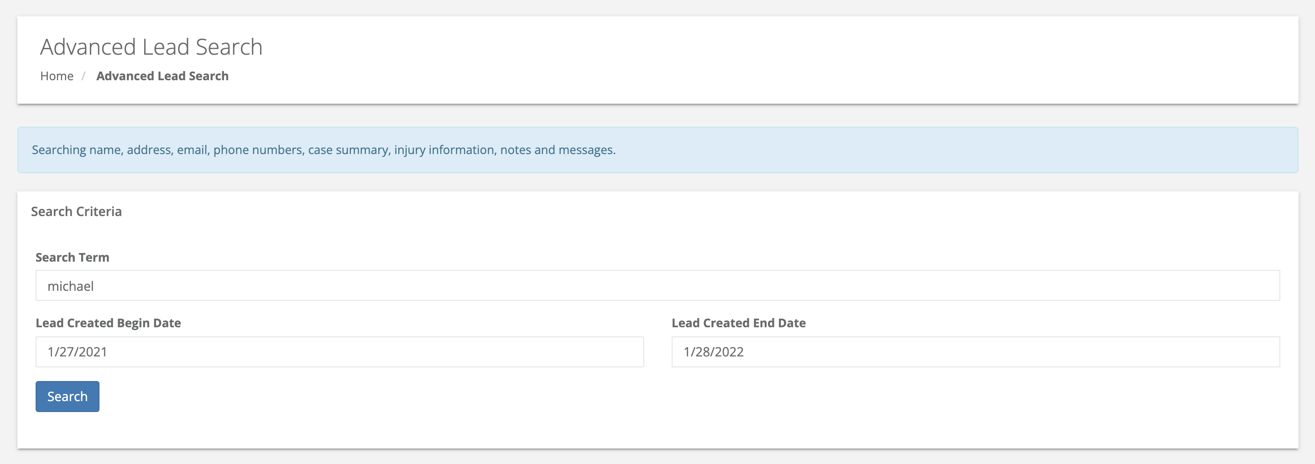Click the Lead Created End Date label
This screenshot has height=464, width=1315.
pyautogui.click(x=738, y=323)
